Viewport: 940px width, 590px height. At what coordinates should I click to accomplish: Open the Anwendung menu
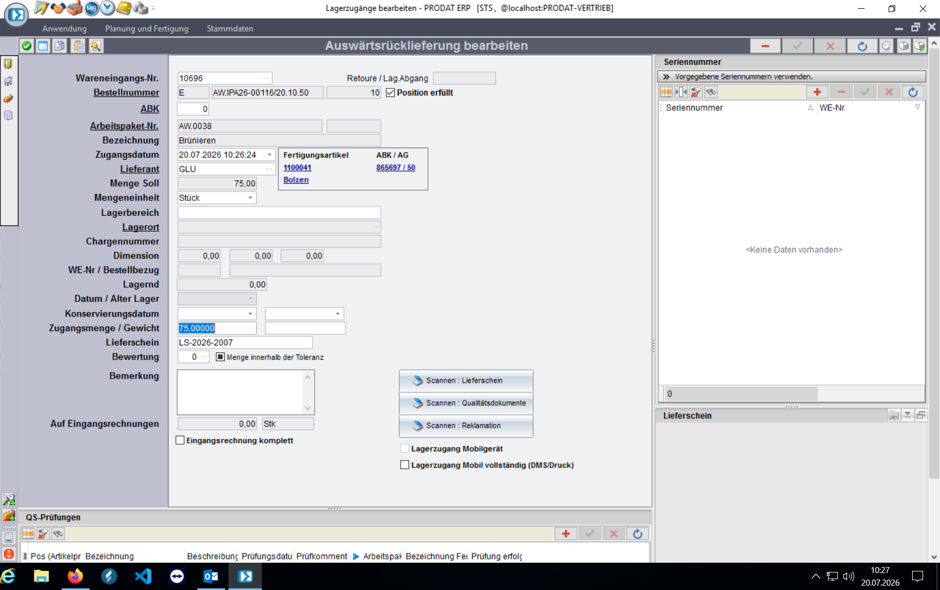tap(64, 28)
